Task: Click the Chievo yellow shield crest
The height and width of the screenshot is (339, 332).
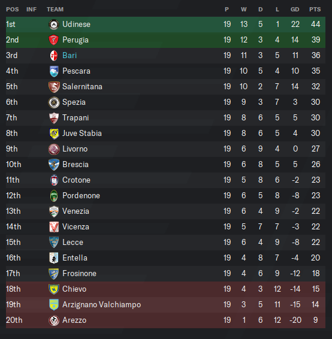Action: pyautogui.click(x=54, y=289)
